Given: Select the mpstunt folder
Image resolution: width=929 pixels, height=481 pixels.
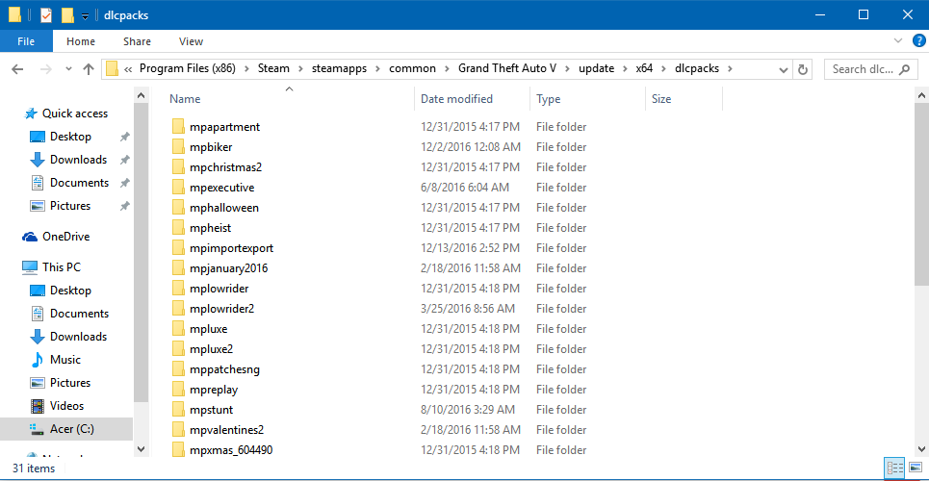Looking at the screenshot, I should point(212,410).
